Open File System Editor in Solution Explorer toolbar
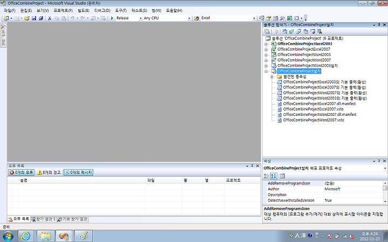 tap(285, 31)
